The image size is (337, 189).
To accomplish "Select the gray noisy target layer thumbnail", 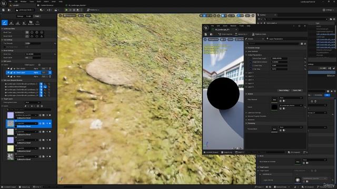I will 11,156.
